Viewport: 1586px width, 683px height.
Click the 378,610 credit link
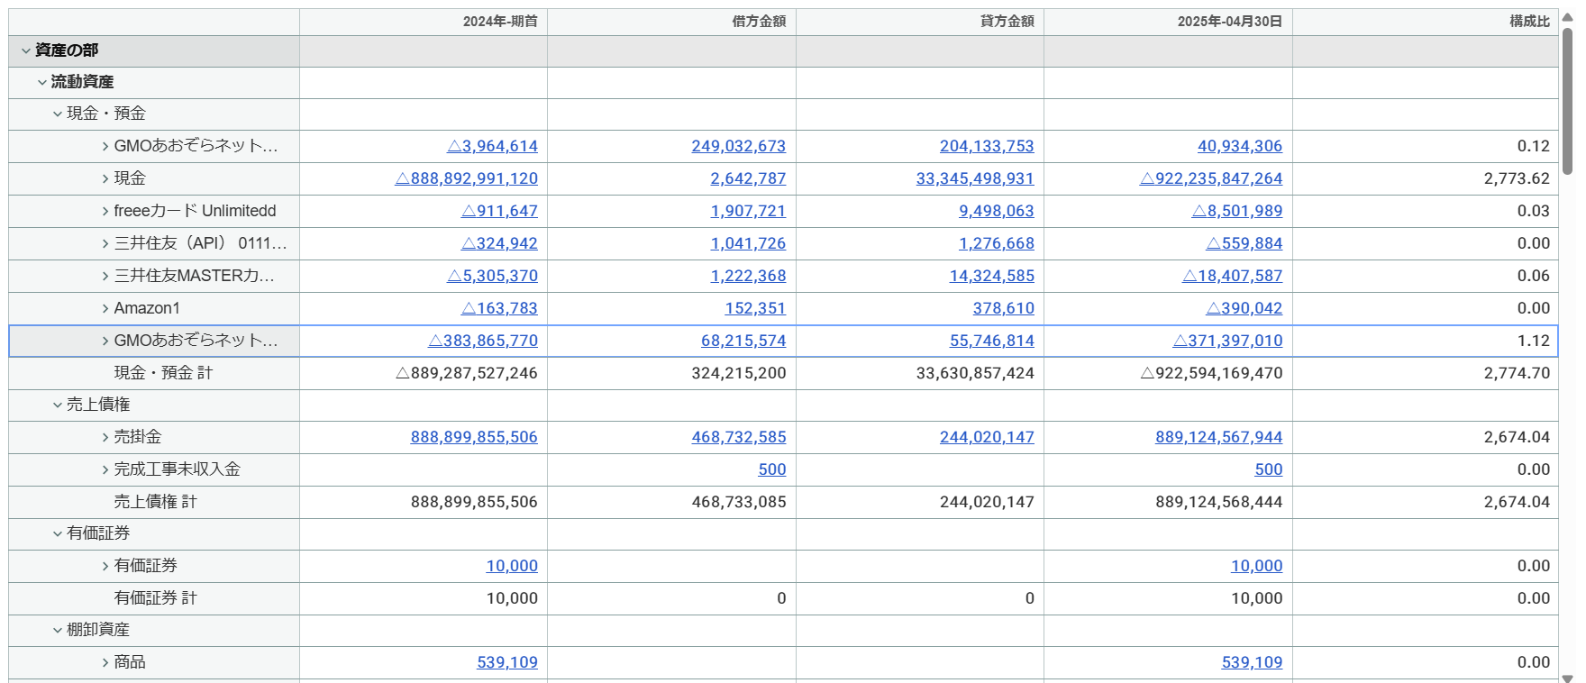(1004, 308)
